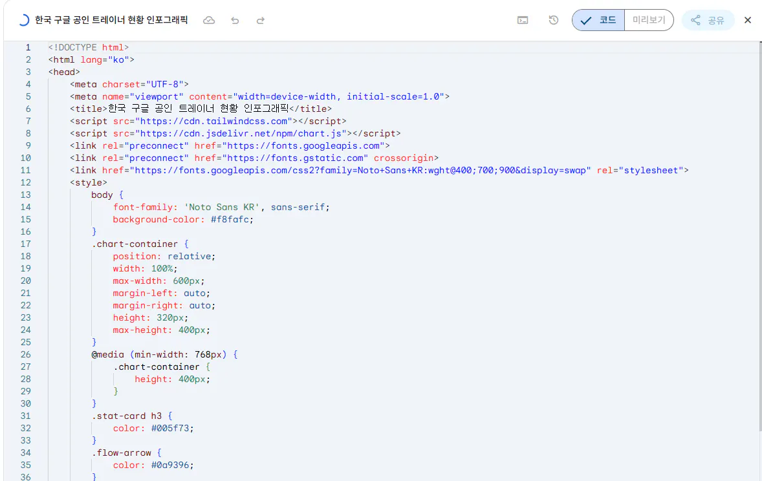Click the <head> tag on line 3
The width and height of the screenshot is (762, 481).
[64, 72]
